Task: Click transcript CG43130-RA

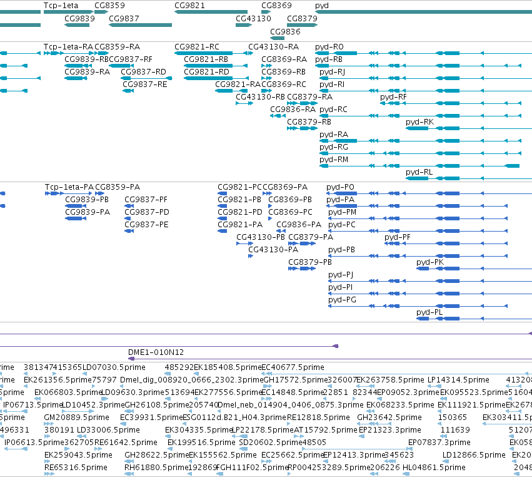Action: pos(273,46)
